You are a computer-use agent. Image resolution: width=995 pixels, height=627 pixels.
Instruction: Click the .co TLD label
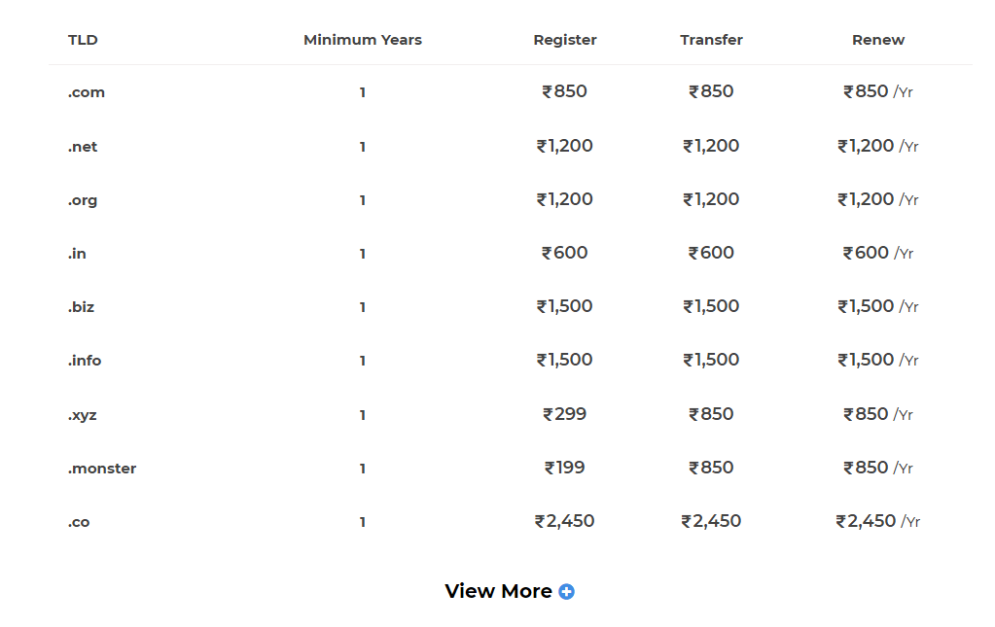coord(79,522)
